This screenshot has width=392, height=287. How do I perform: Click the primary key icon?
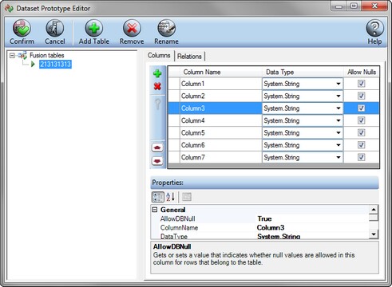point(157,104)
